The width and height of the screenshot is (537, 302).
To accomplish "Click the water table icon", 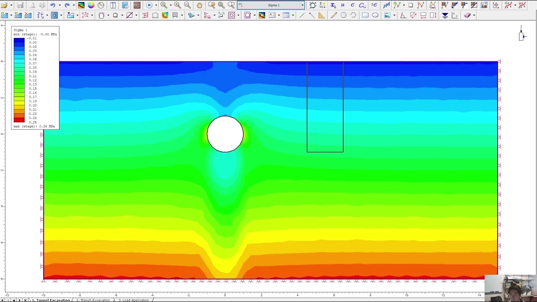I will pos(445,15).
